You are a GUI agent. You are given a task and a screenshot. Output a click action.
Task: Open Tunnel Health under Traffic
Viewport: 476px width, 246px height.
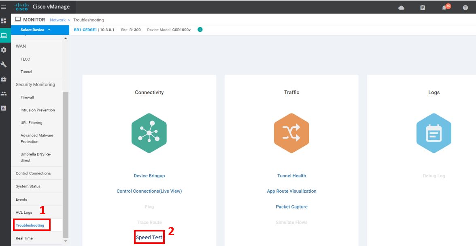[291, 176]
